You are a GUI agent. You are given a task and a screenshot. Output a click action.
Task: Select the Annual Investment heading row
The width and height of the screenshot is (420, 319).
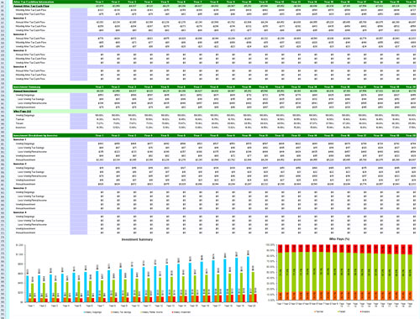tap(214, 91)
